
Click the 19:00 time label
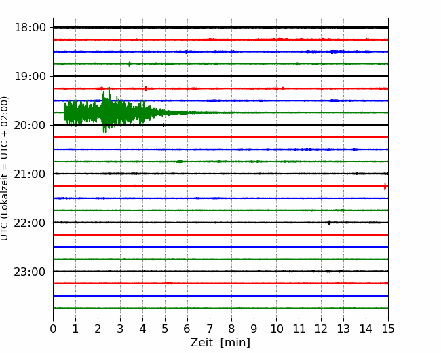click(30, 76)
